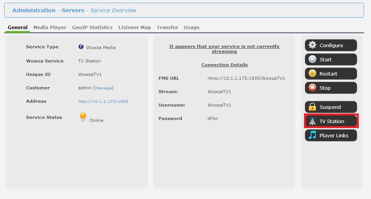Open the http://10.1.1.175:1935 address link
371x199 pixels.
[103, 101]
